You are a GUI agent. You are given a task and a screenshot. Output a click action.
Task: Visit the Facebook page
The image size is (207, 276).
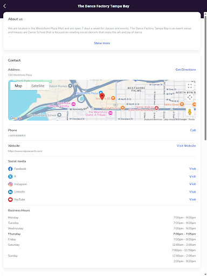[x=192, y=169]
